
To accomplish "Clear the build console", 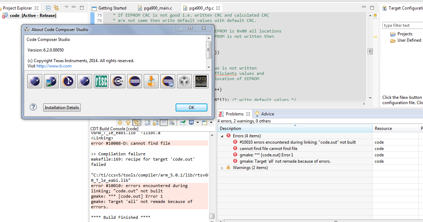I will [x=172, y=123].
